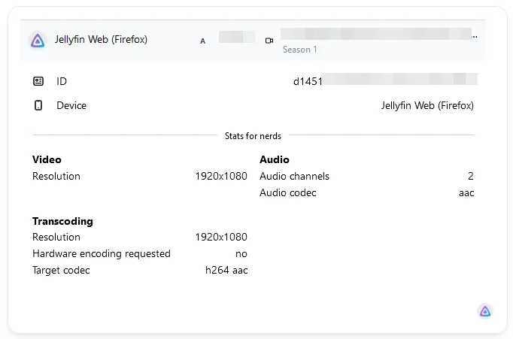Click the 'Hardware encoding requested' row label
513x339 pixels.
click(101, 254)
